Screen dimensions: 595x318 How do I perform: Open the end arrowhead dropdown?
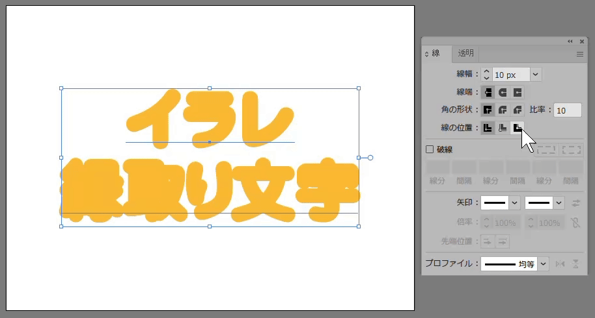pyautogui.click(x=559, y=203)
